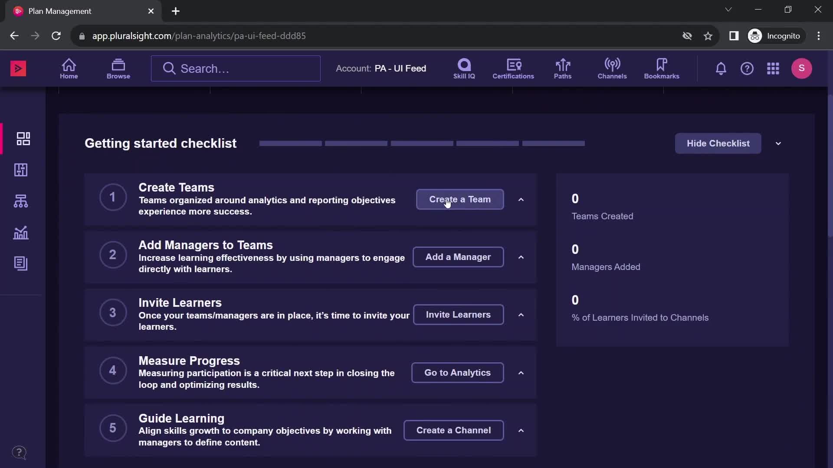Image resolution: width=833 pixels, height=468 pixels.
Task: Open Certifications from the navbar
Action: (x=513, y=68)
